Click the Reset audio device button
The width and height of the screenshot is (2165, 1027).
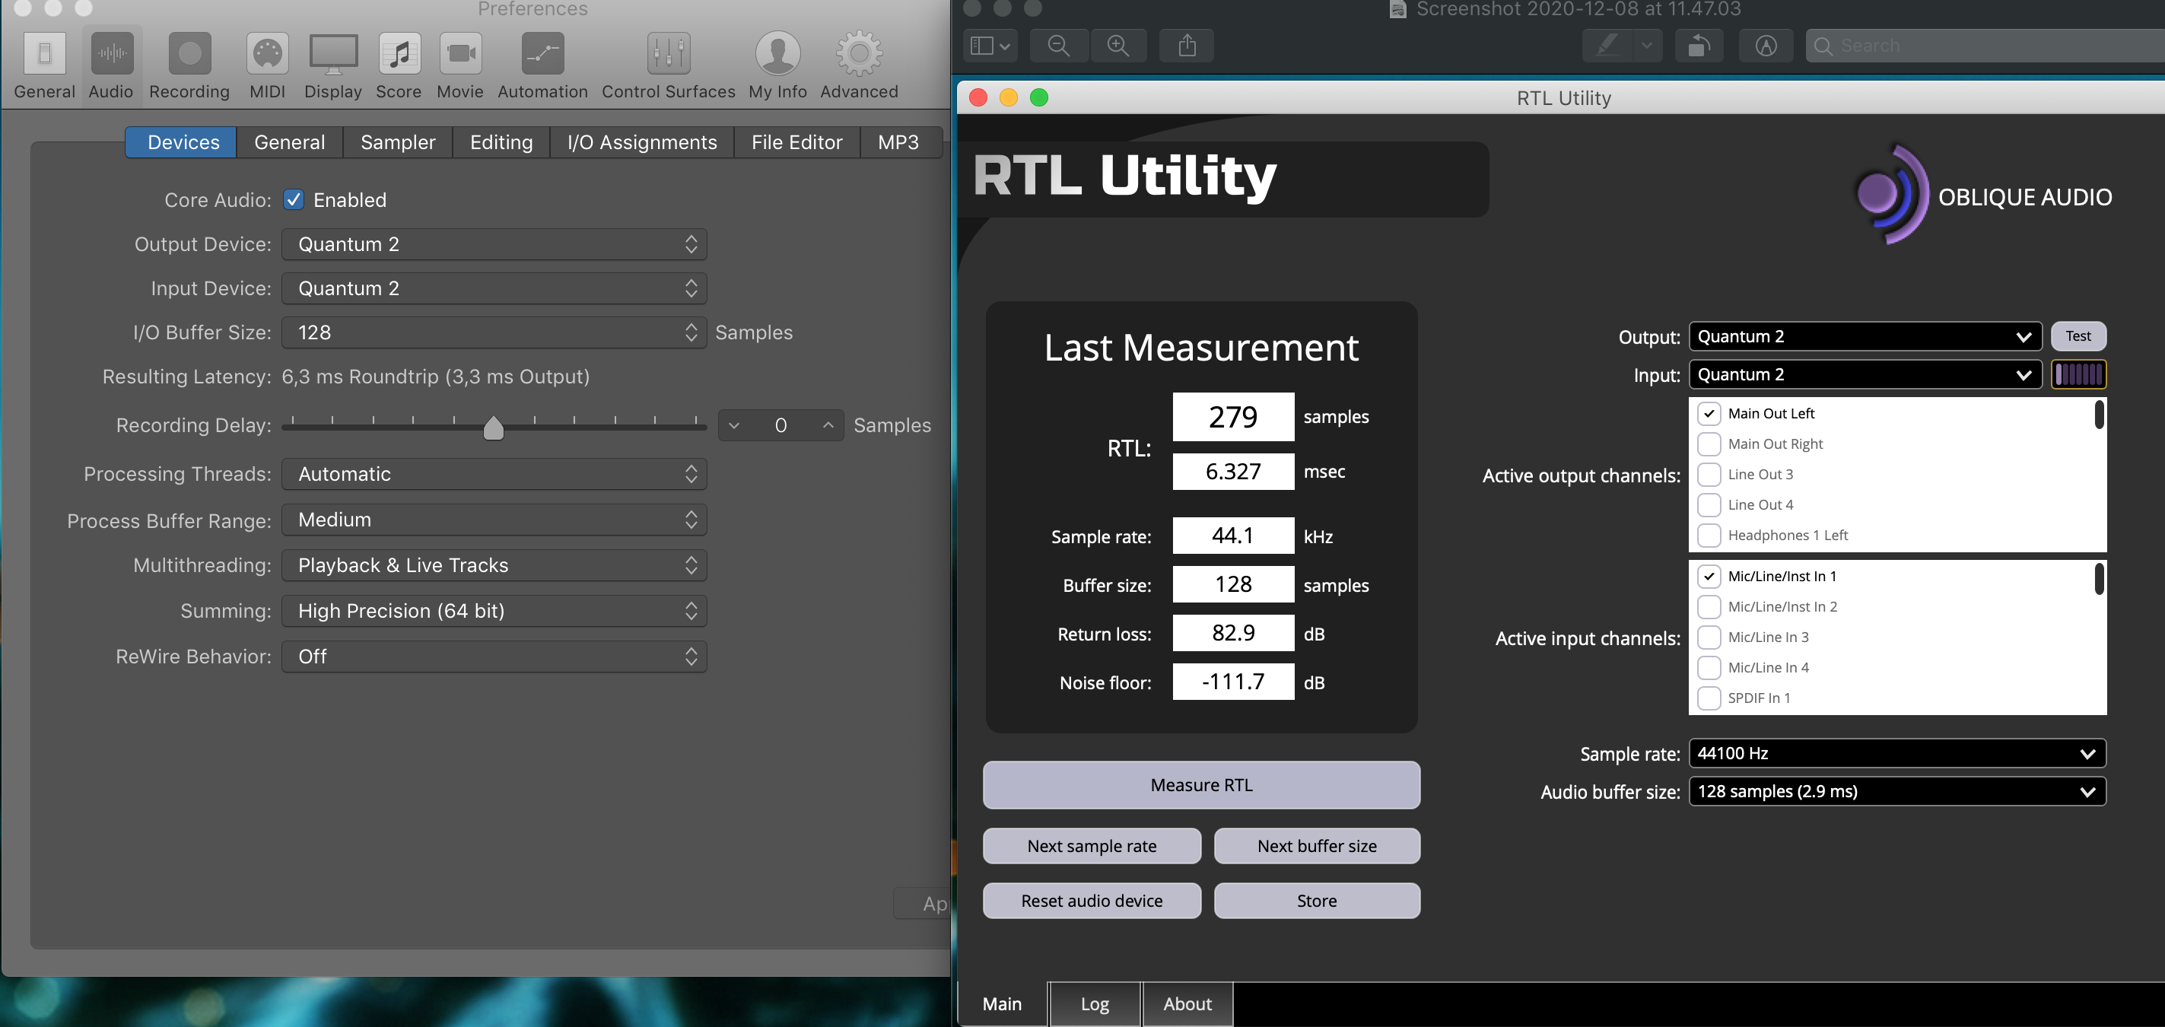coord(1091,901)
